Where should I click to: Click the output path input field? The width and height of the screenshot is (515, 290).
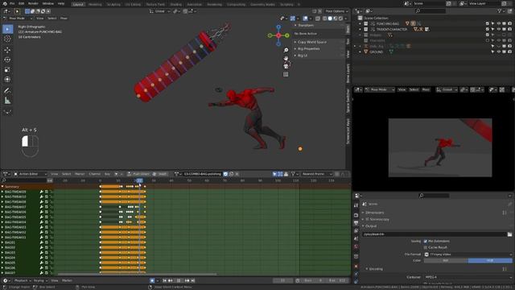435,234
